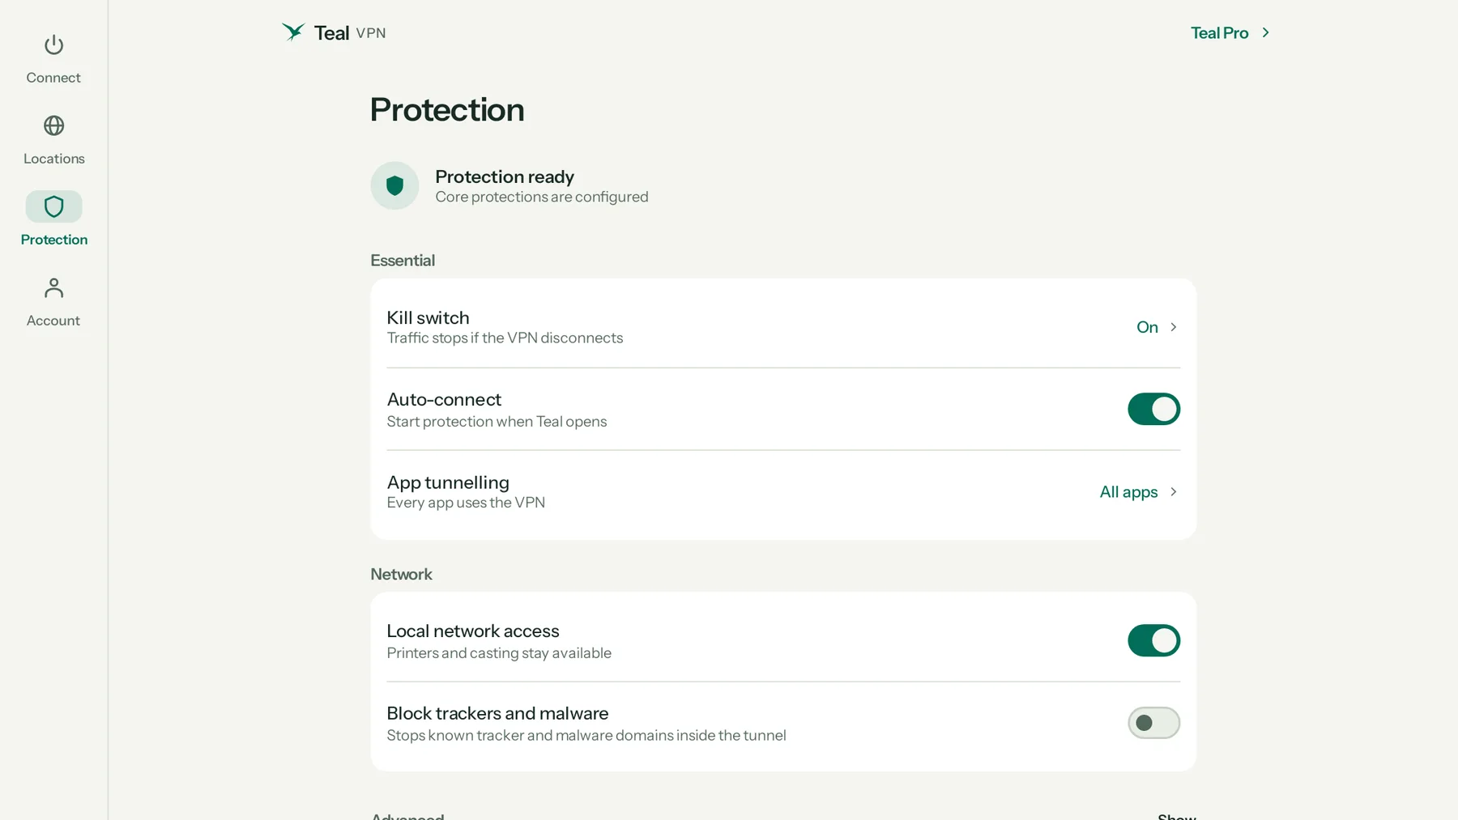Select the Protection shield icon in sidebar
The height and width of the screenshot is (820, 1458).
[53, 206]
